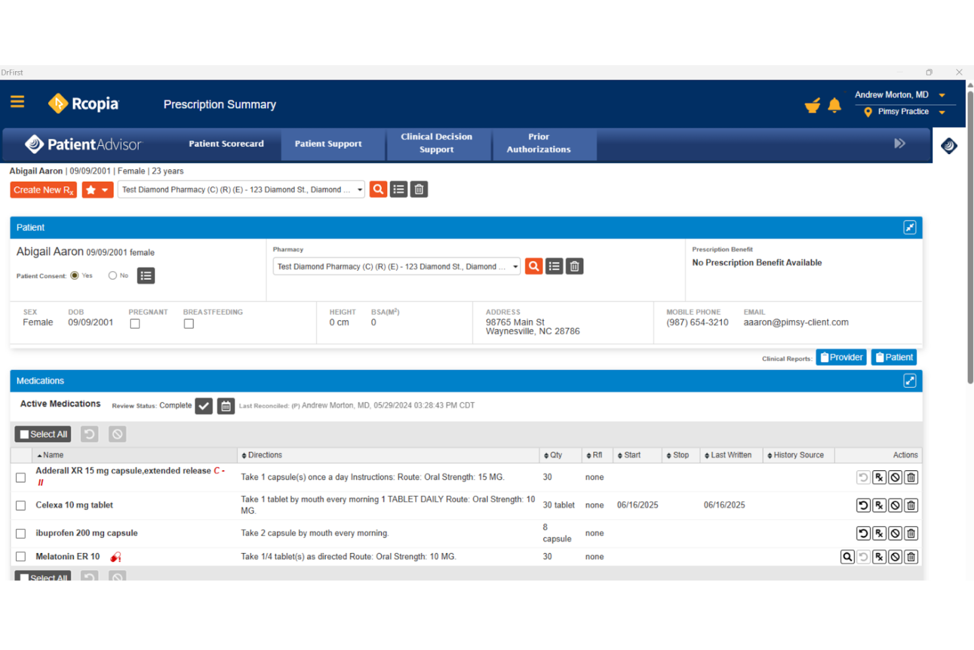The image size is (974, 650).
Task: Open the Pharmacy combo box in Patient panel
Action: (397, 266)
